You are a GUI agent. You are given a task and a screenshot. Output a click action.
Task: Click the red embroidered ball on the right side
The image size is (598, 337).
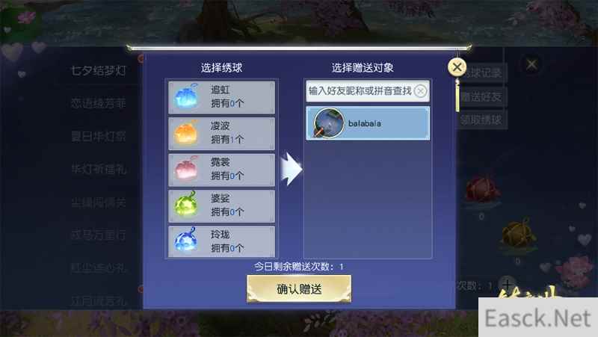tap(482, 190)
